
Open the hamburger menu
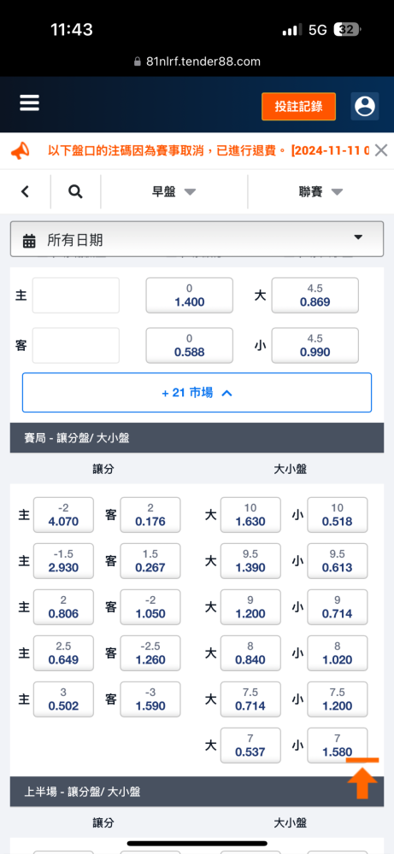point(29,103)
